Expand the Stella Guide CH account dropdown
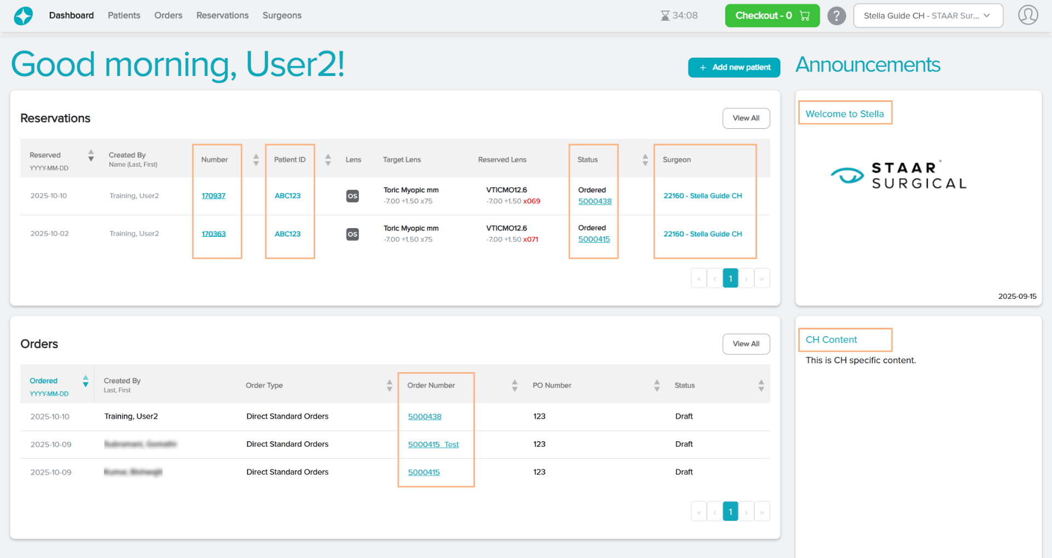1052x558 pixels. pos(928,16)
